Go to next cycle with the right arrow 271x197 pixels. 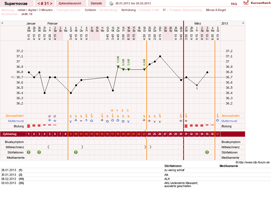coord(51,4)
